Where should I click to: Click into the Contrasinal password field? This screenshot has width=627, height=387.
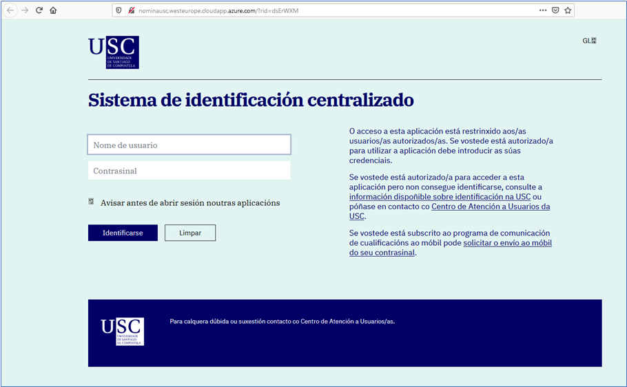(189, 171)
